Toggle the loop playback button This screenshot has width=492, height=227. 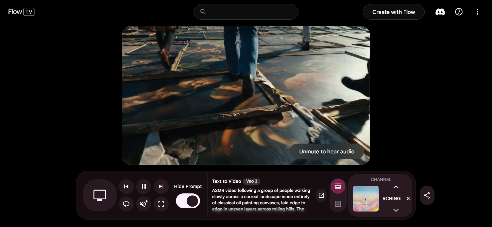pyautogui.click(x=126, y=204)
